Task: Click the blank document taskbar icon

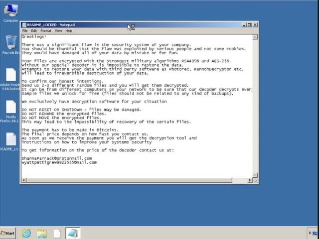Action: pos(57,234)
